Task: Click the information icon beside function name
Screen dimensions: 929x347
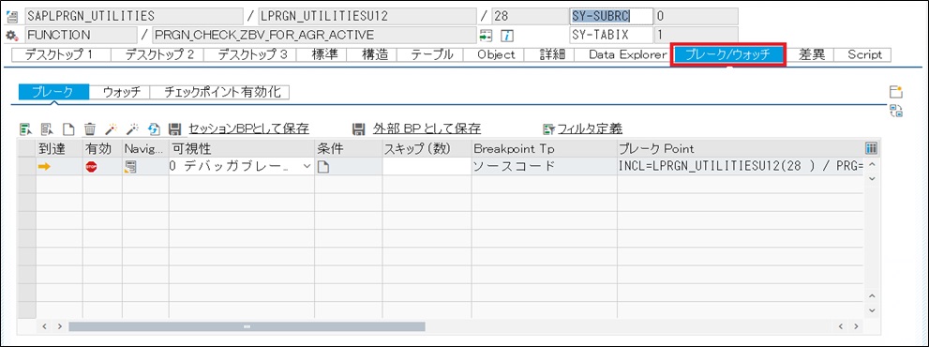Action: click(506, 35)
